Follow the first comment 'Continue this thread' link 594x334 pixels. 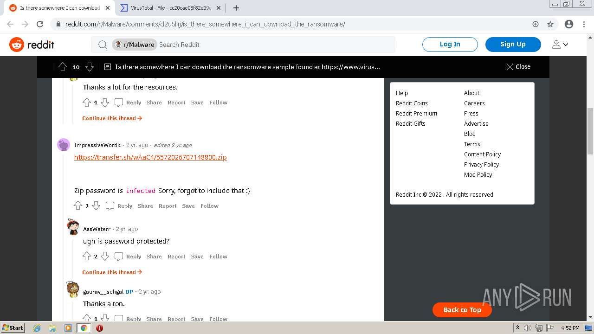point(112,118)
